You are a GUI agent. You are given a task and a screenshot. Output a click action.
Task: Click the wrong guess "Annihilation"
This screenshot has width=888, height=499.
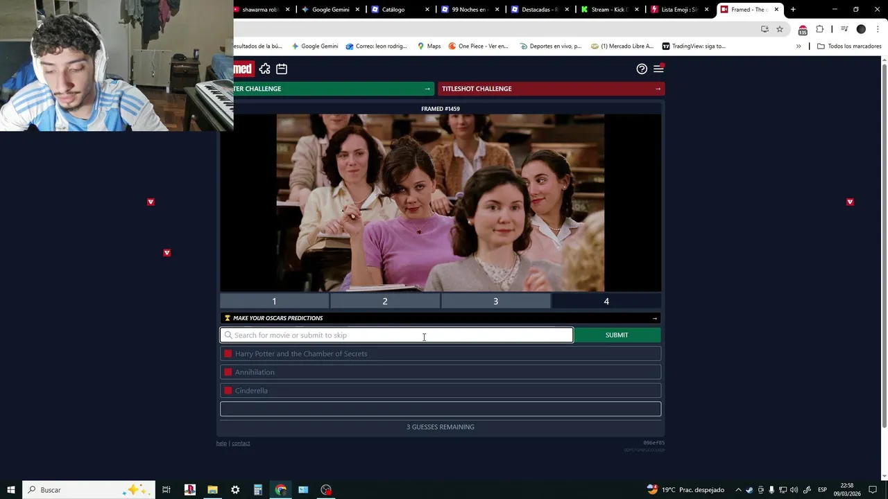point(441,372)
